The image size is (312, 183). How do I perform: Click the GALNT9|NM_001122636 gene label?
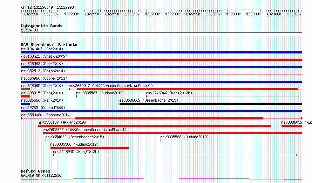click(41, 175)
